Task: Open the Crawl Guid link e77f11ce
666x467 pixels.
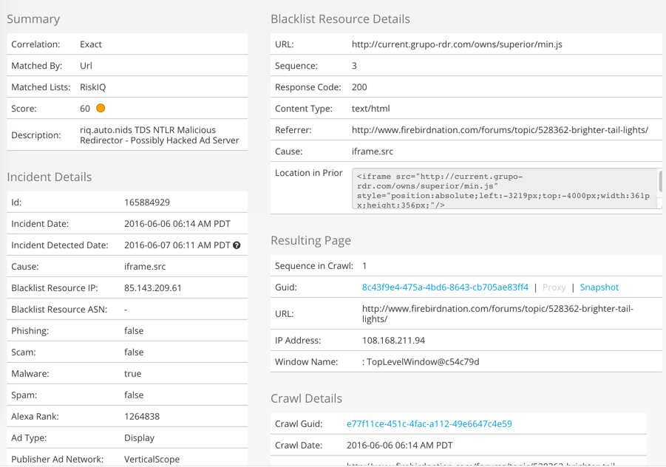Action: tap(429, 423)
